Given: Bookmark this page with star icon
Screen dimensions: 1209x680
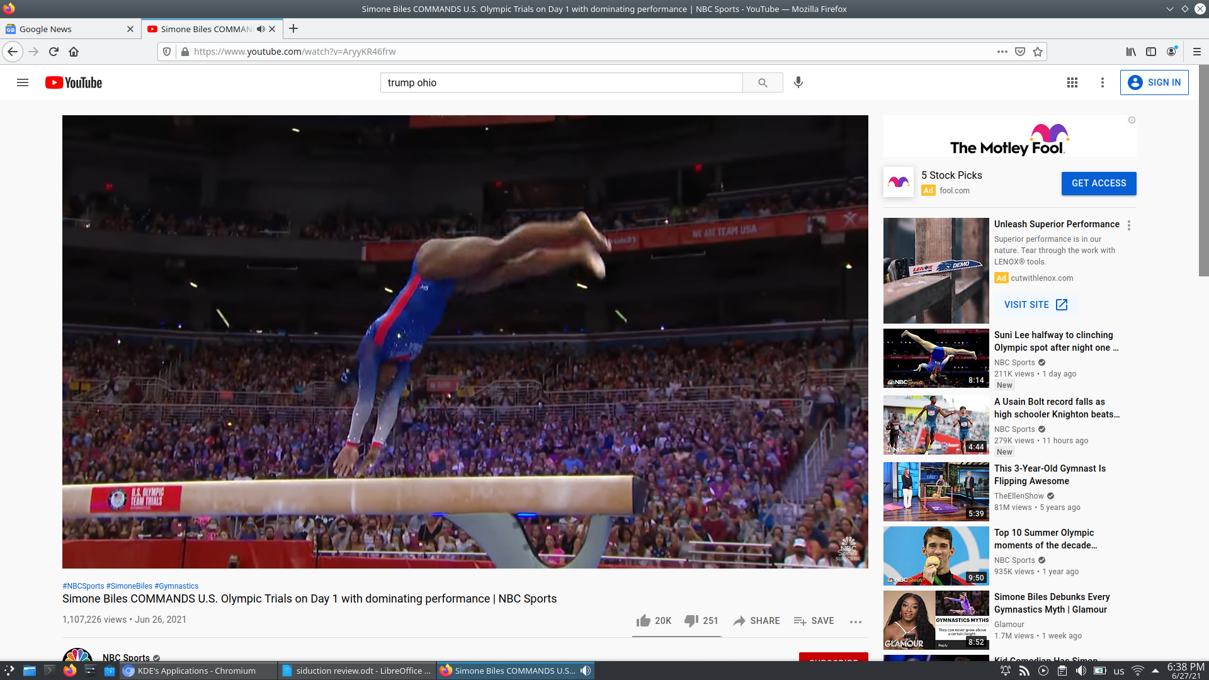Looking at the screenshot, I should (x=1038, y=52).
